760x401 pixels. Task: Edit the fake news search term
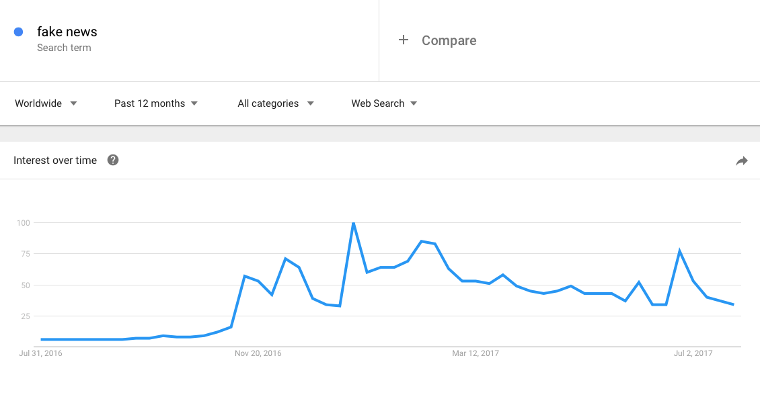(67, 32)
